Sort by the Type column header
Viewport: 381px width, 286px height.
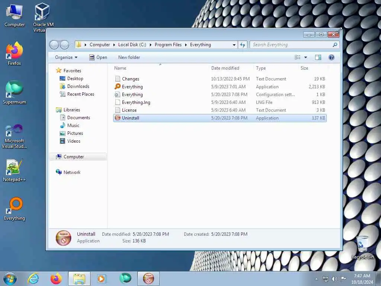point(261,68)
